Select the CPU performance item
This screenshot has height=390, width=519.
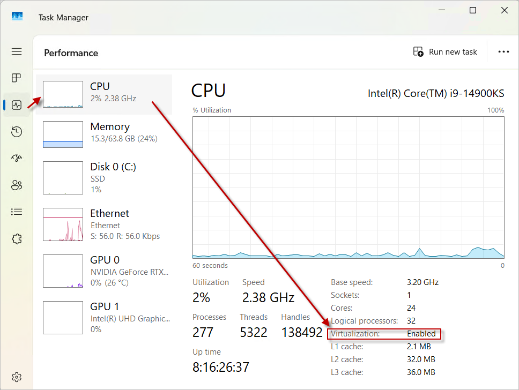pos(104,94)
